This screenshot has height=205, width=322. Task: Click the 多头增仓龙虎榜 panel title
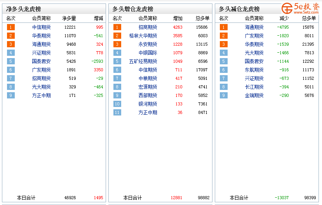(x=133, y=9)
